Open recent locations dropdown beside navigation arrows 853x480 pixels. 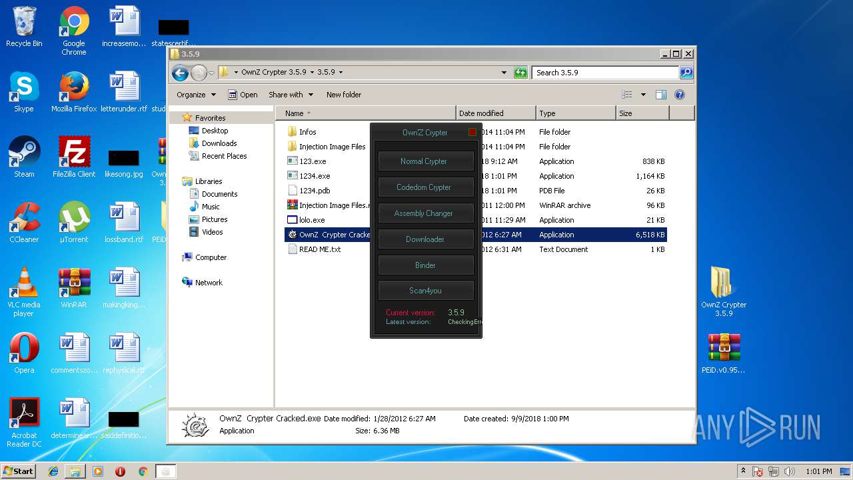[211, 73]
